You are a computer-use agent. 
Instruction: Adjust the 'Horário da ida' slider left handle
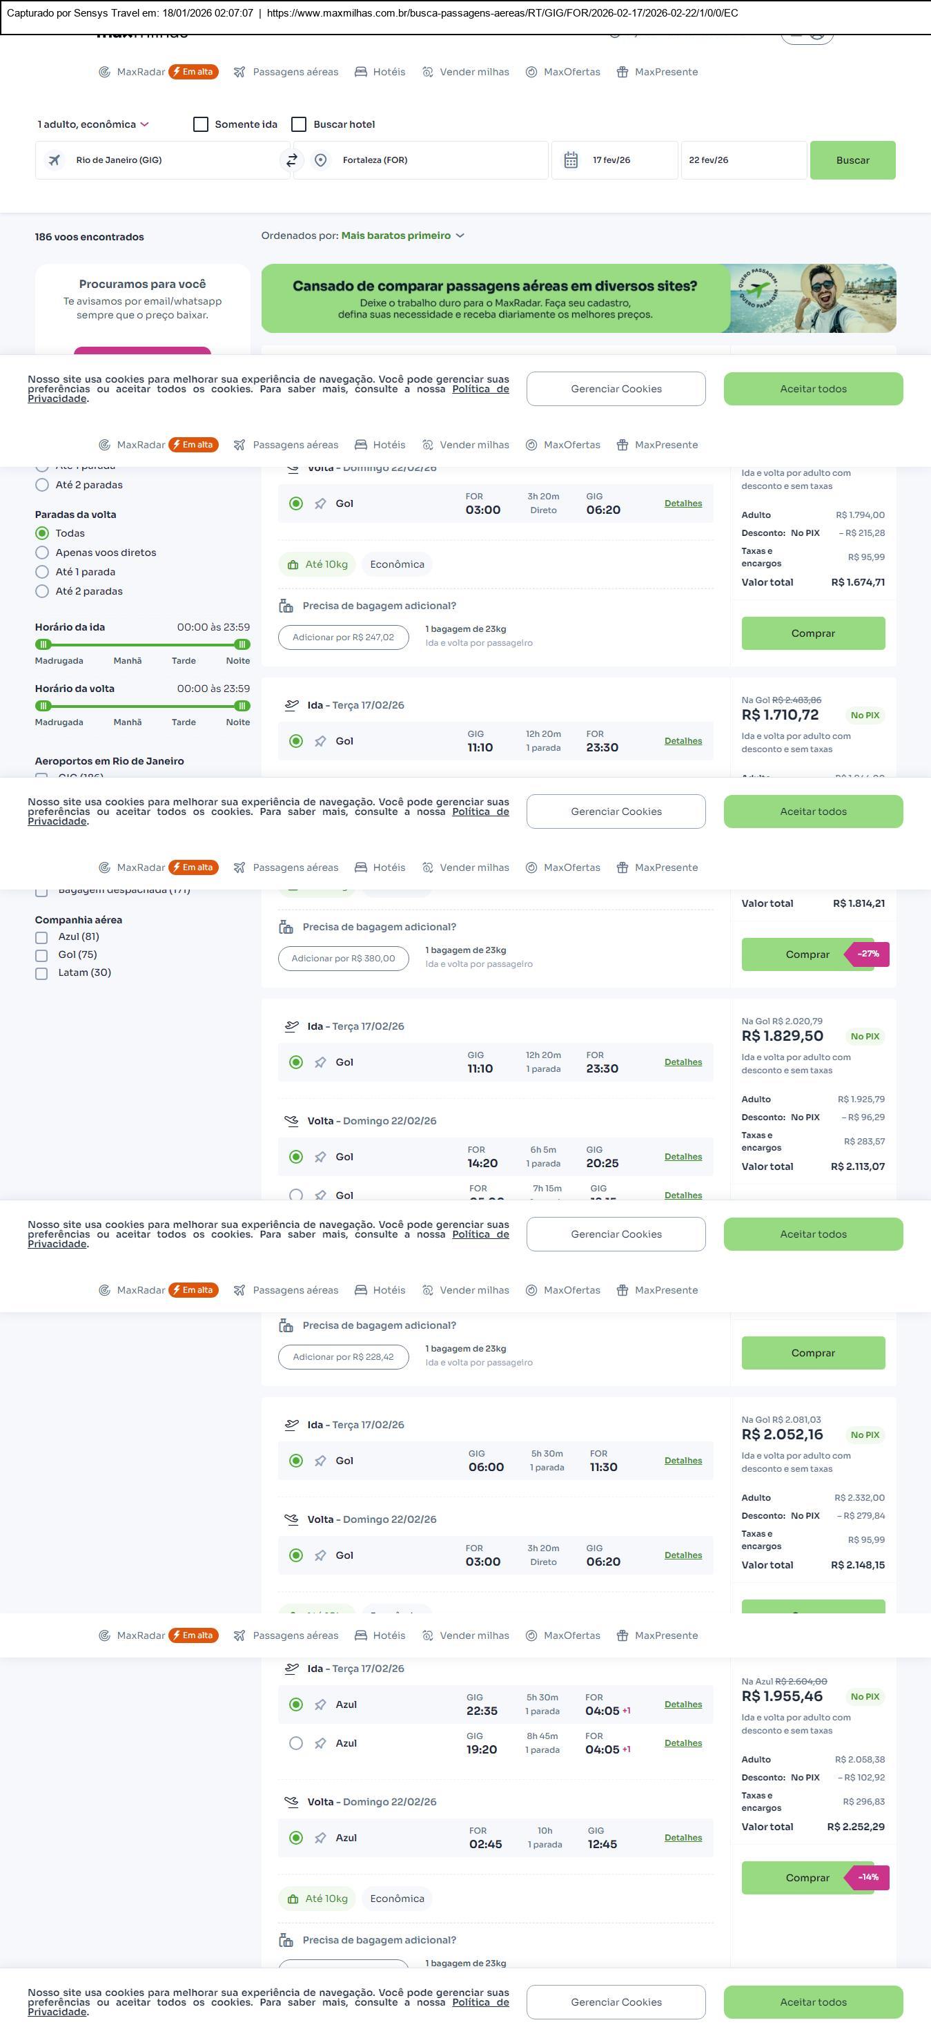click(43, 644)
